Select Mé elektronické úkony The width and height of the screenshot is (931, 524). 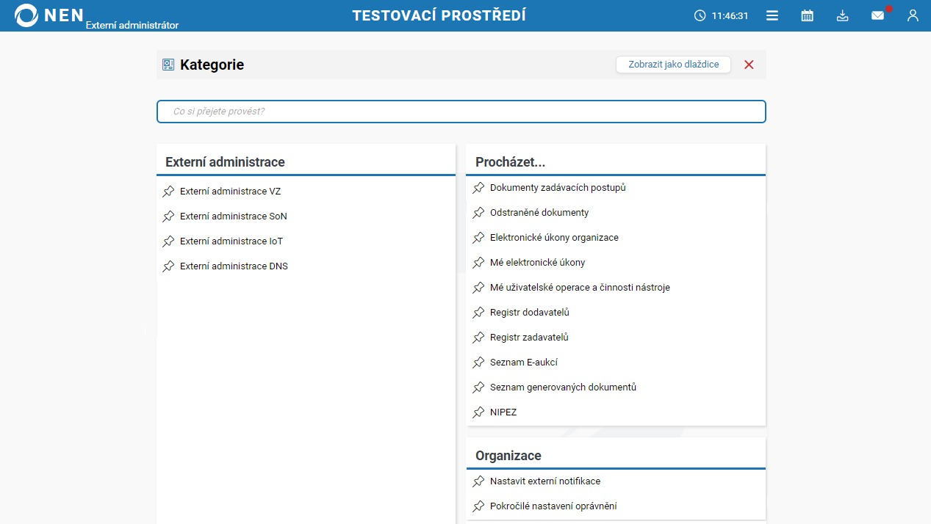click(537, 263)
